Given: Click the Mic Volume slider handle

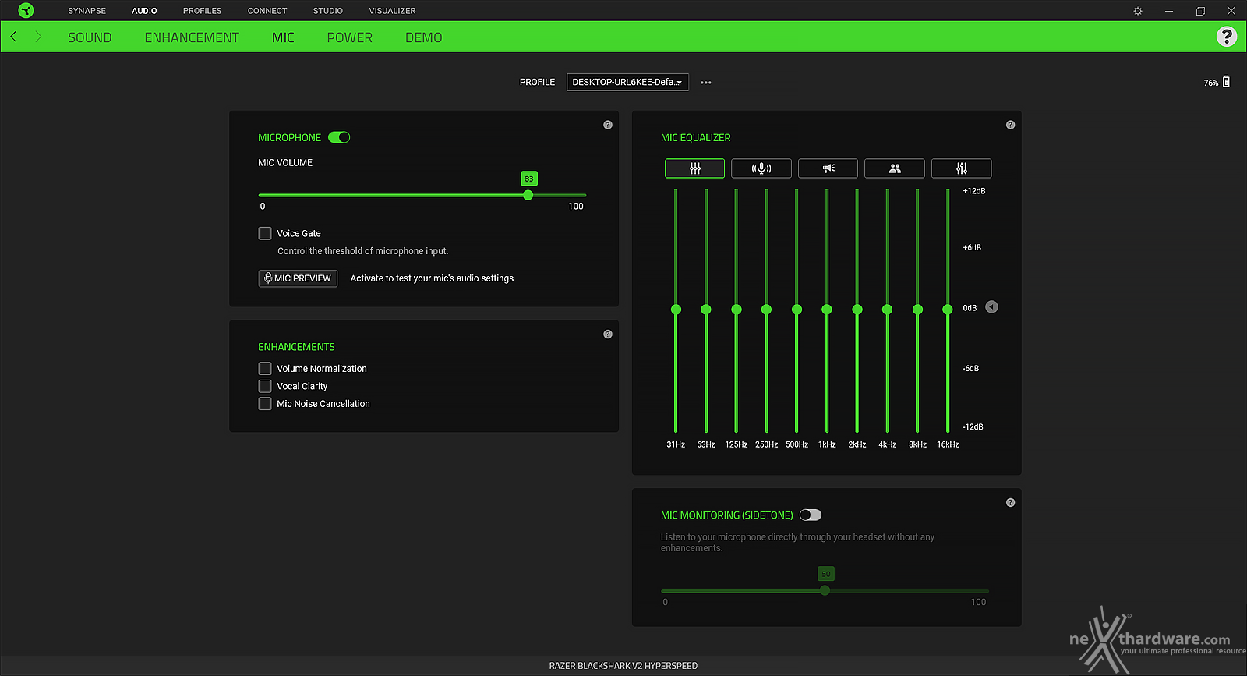Looking at the screenshot, I should (x=528, y=195).
